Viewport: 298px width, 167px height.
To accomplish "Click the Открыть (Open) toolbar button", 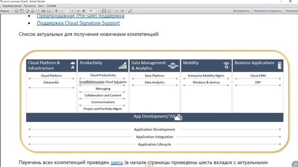I will pos(5,11).
